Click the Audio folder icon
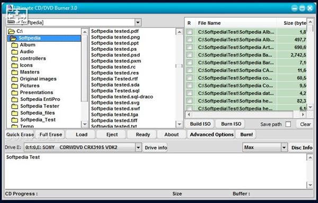318x203 pixels. pos(15,52)
